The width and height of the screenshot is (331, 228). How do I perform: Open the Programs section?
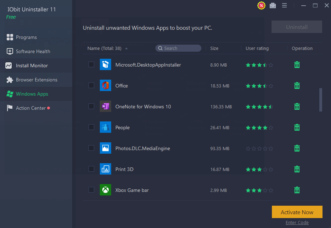[36, 37]
